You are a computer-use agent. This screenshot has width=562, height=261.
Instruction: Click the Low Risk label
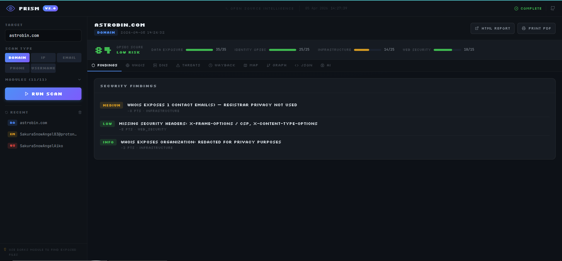click(128, 52)
